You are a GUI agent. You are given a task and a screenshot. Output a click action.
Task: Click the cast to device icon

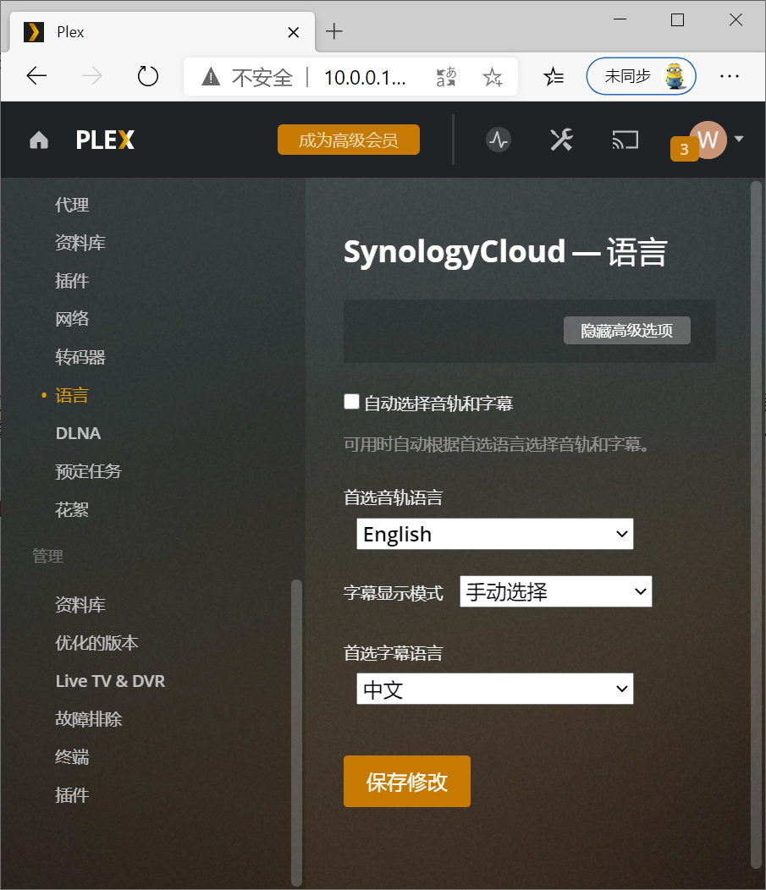625,140
